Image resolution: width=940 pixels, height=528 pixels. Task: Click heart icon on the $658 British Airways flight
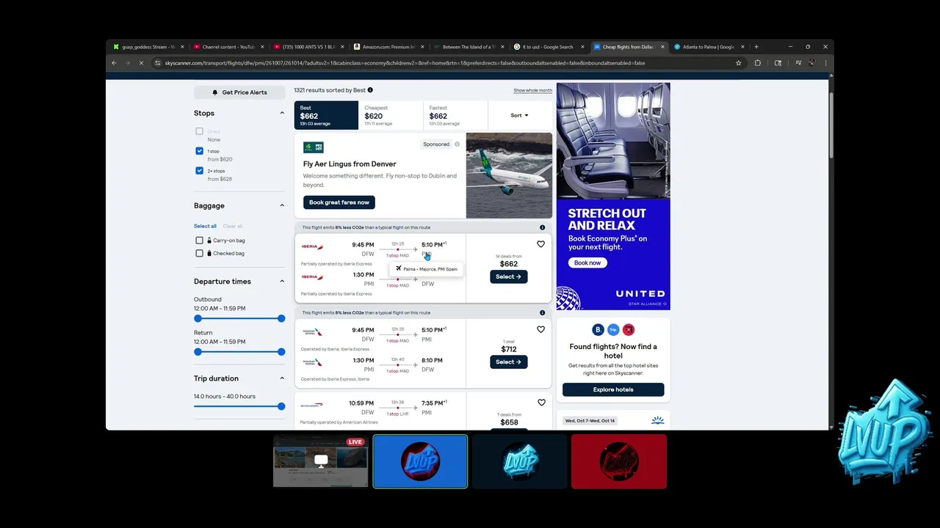541,403
